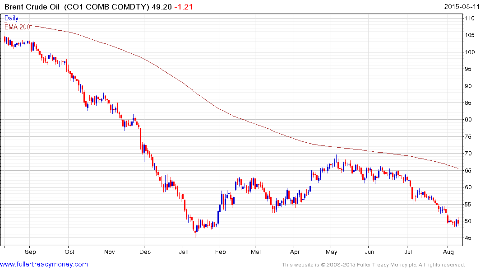The image size is (485, 271).
Task: Select the Oct month axis label
Action: click(x=69, y=252)
